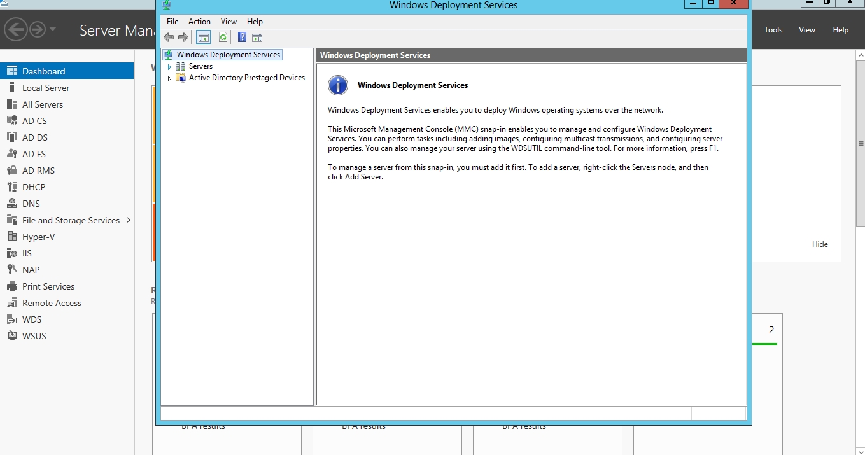
Task: Open Server Manager Tools menu
Action: pos(773,30)
